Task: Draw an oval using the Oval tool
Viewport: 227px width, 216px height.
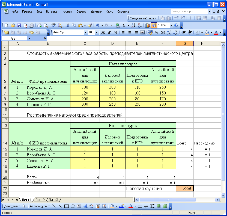Action: pyautogui.click(x=73, y=206)
